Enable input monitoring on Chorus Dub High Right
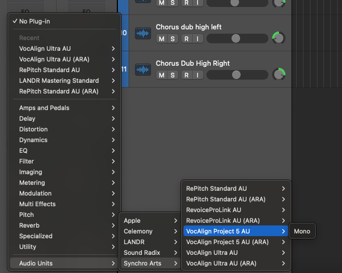 [x=197, y=75]
